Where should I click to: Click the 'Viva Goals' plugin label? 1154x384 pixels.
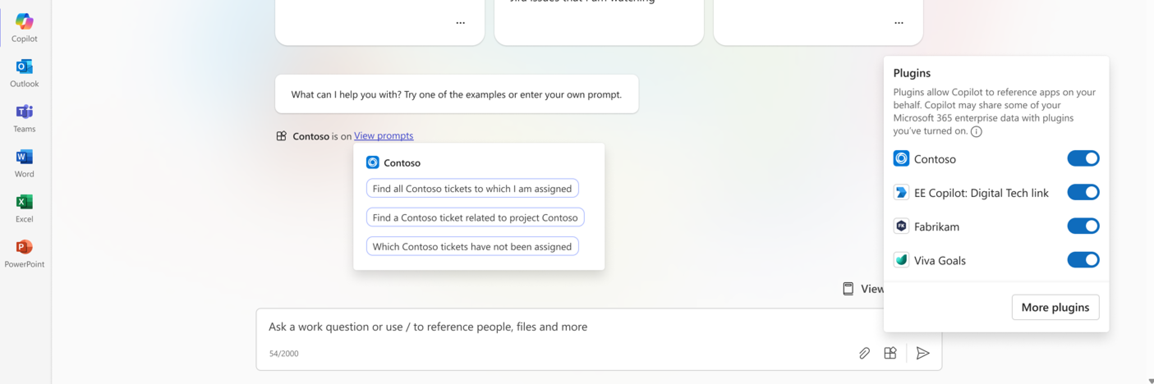tap(939, 261)
